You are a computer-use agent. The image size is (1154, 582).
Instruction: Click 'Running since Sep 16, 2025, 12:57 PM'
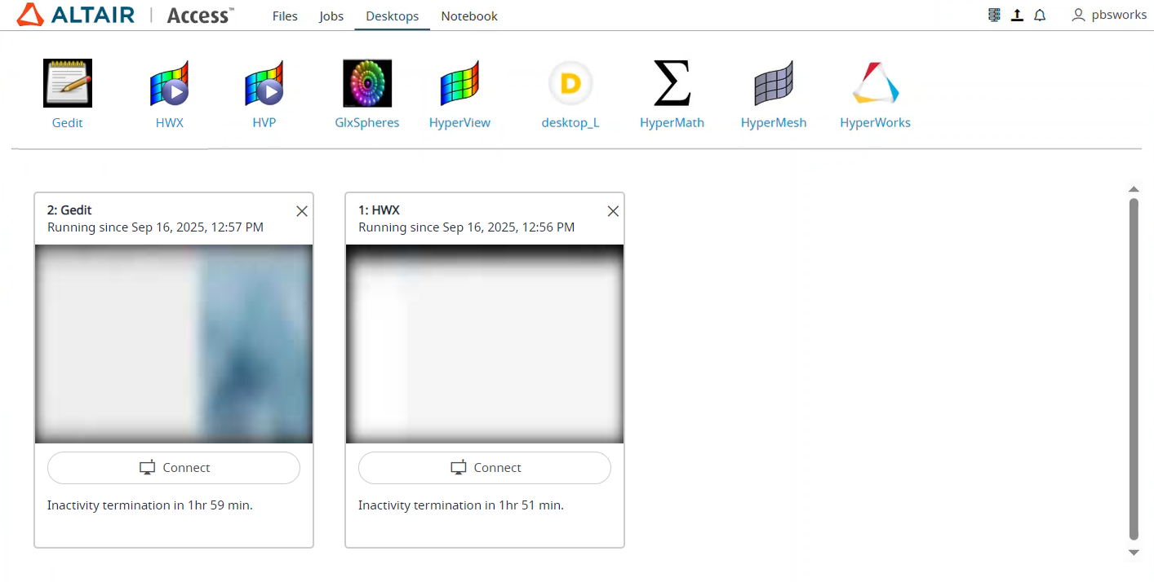pyautogui.click(x=155, y=227)
